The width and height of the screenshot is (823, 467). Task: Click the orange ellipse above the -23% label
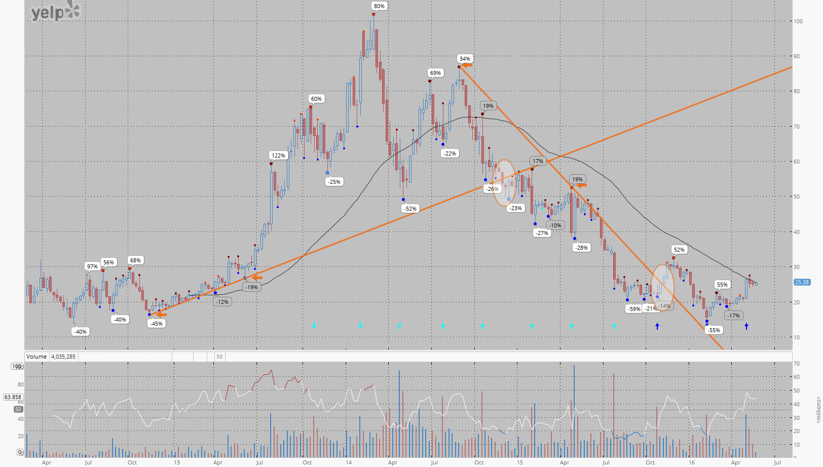(x=504, y=183)
